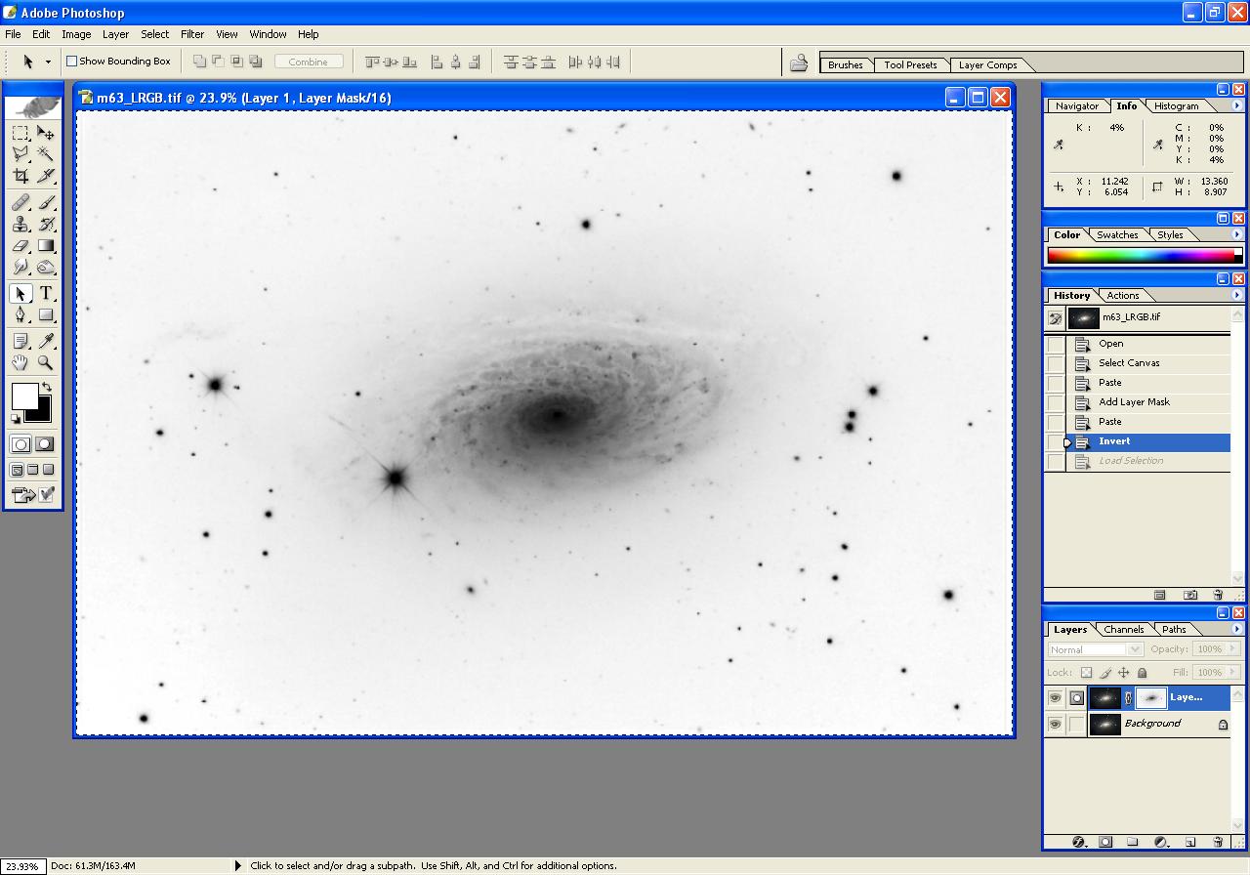The height and width of the screenshot is (875, 1250).
Task: Pick the Clone Stamp tool
Action: tap(21, 224)
